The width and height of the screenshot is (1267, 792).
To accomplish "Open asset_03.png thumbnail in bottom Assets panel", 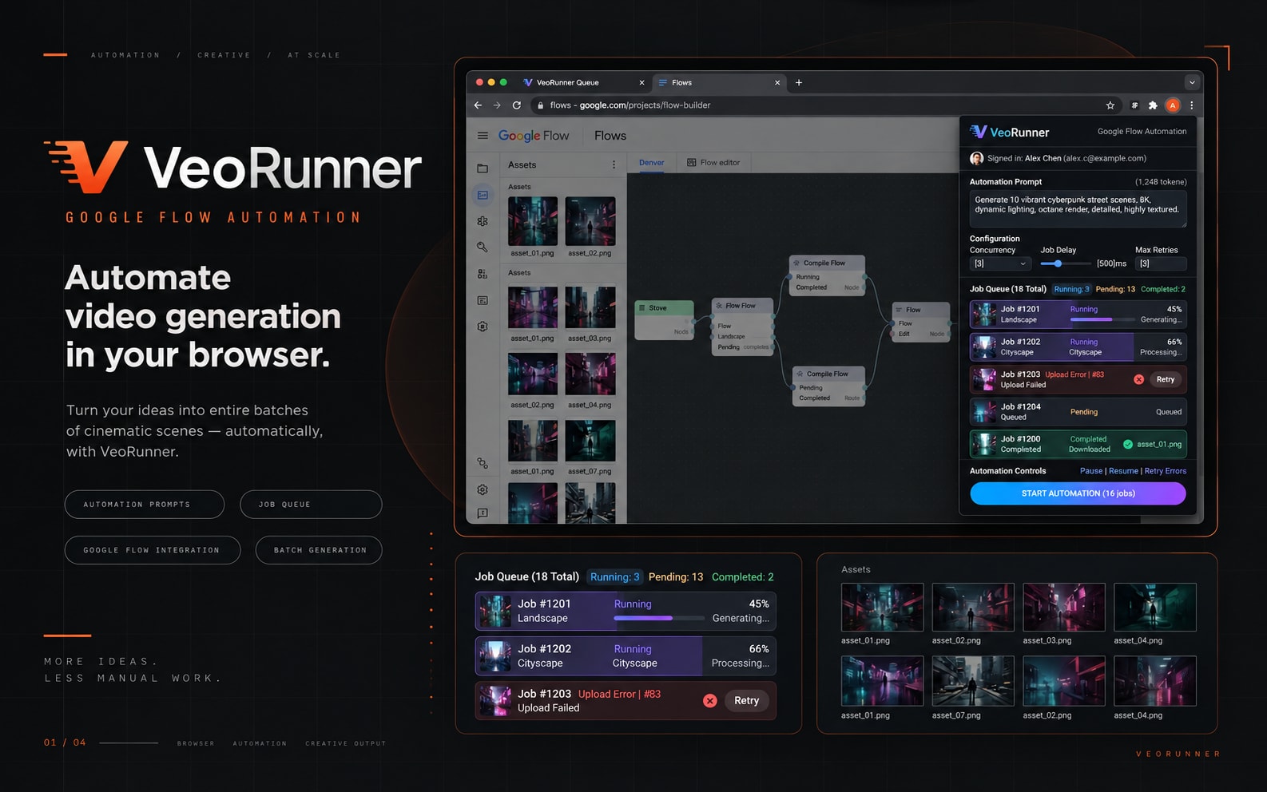I will [1064, 608].
